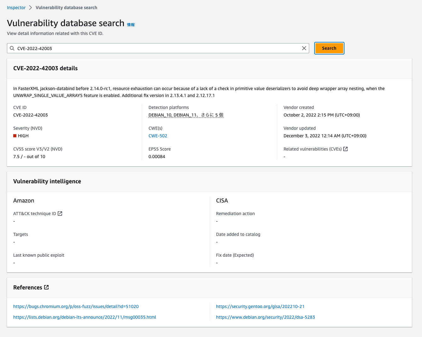Clear the search field with the X icon

(x=304, y=48)
